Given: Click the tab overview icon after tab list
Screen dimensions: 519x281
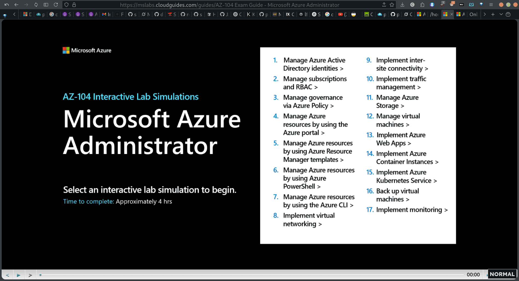Looking at the screenshot, I should tap(508, 15).
